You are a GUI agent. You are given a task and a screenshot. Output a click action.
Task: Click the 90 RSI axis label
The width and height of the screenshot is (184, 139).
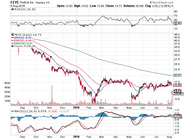click(176, 12)
